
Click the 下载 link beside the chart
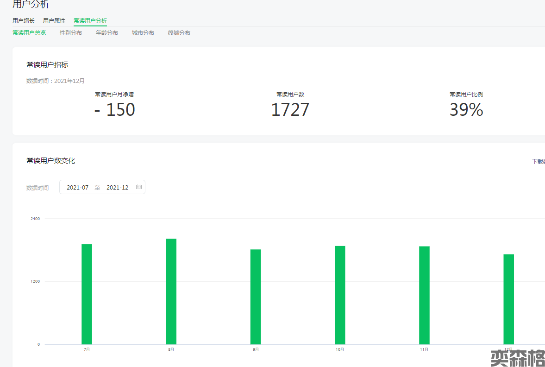click(538, 162)
